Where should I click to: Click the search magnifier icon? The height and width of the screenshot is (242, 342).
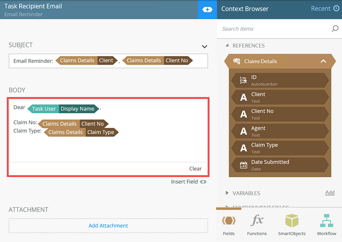pyautogui.click(x=335, y=29)
